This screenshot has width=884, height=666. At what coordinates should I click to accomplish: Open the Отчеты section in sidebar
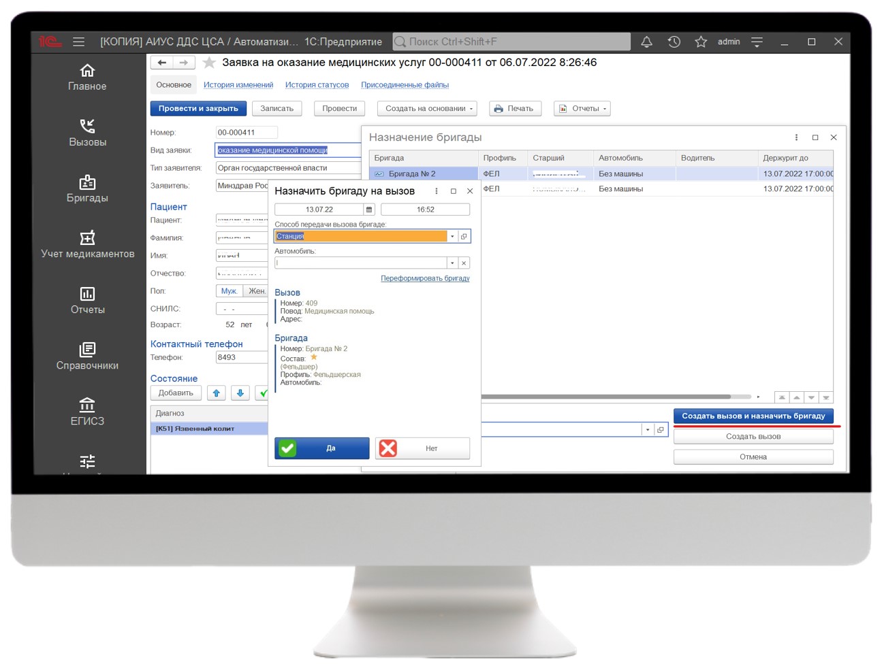point(87,300)
